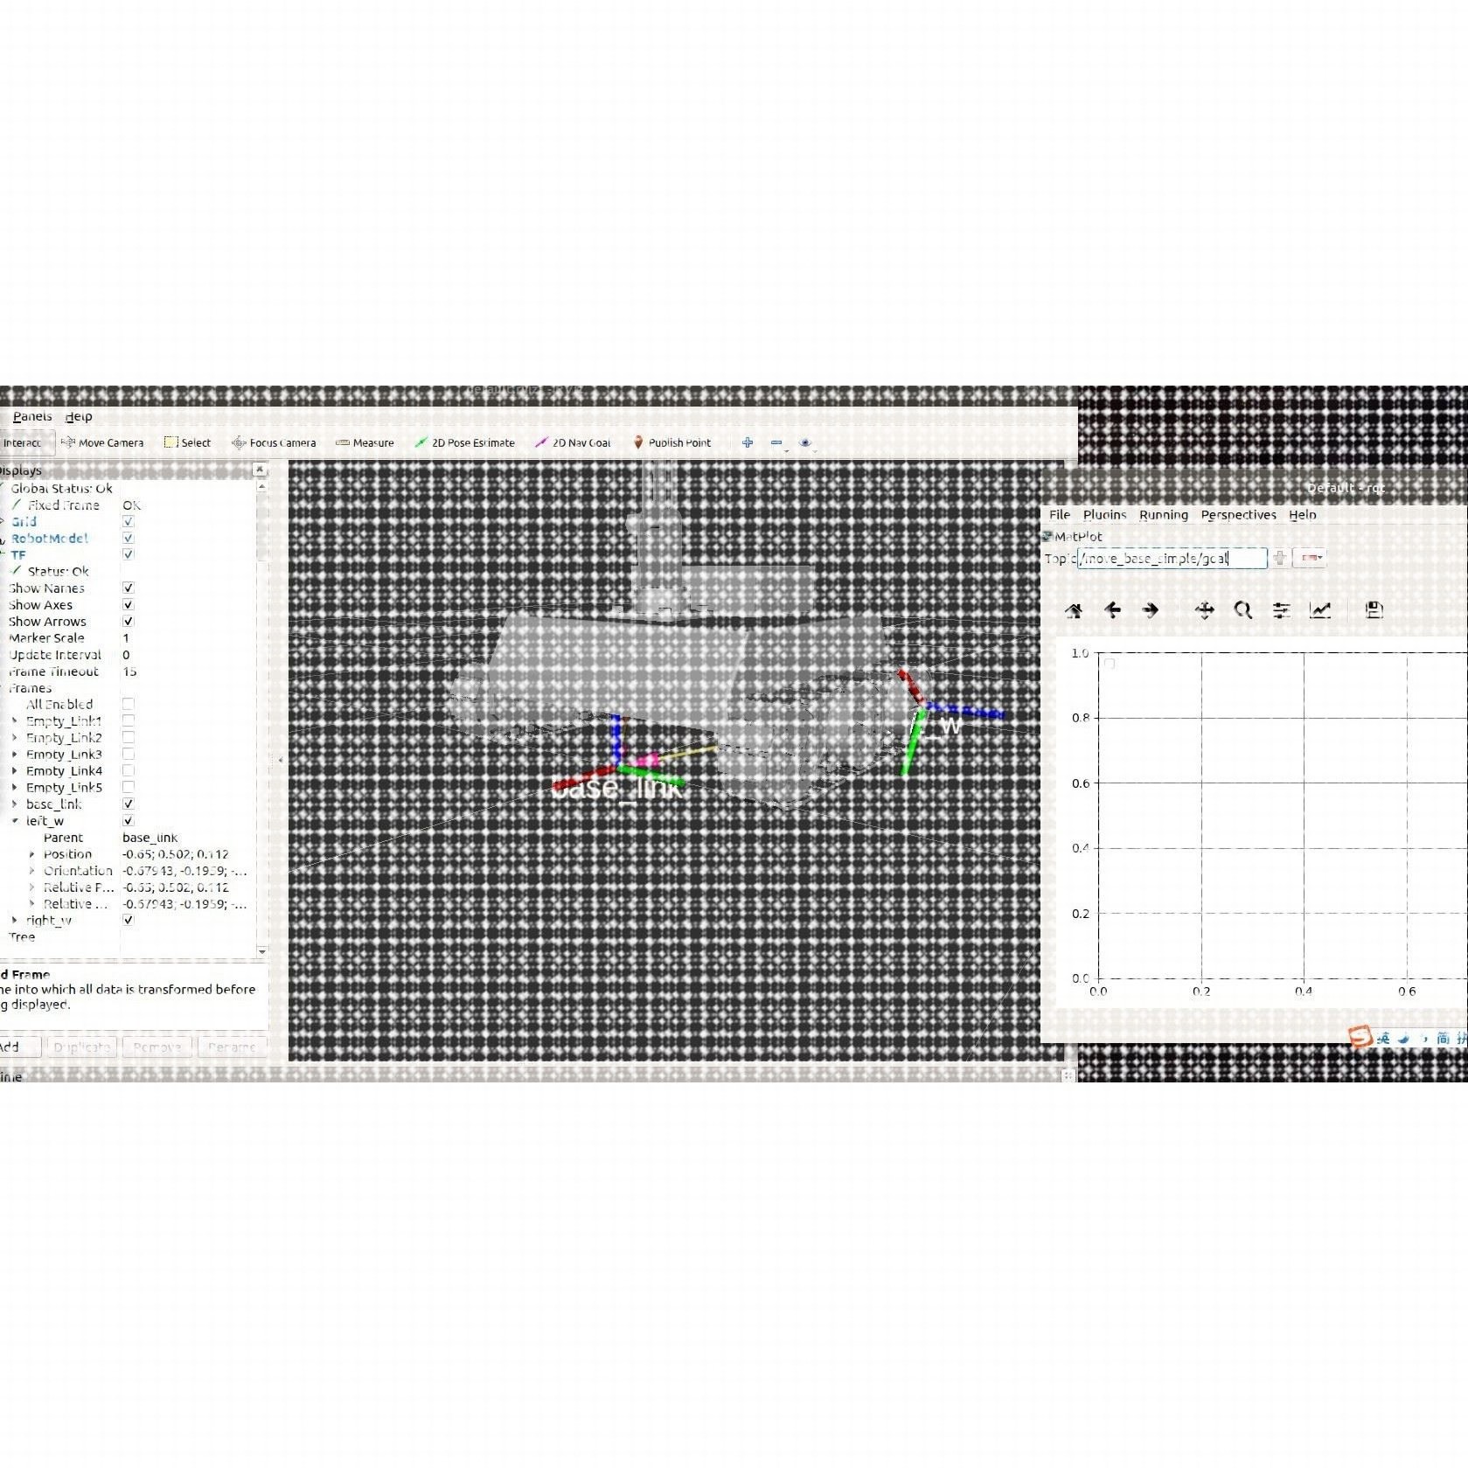
Task: Open the remove-topic dropdown in MatPlot
Action: click(1310, 558)
